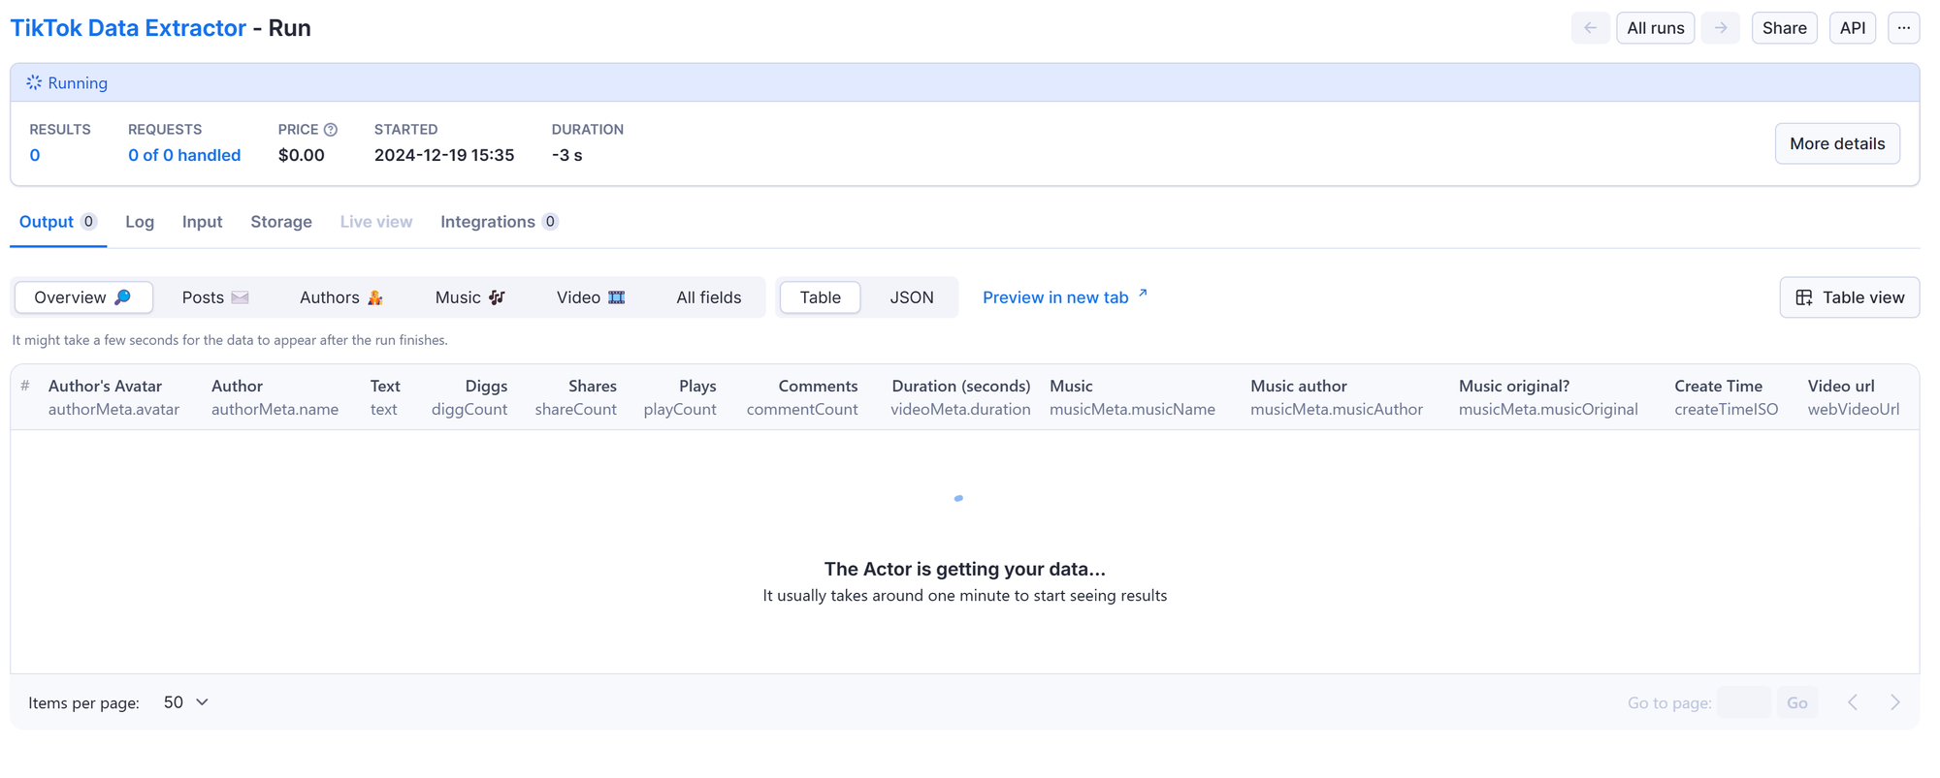Select the Video view
This screenshot has width=1940, height=778.
[590, 297]
